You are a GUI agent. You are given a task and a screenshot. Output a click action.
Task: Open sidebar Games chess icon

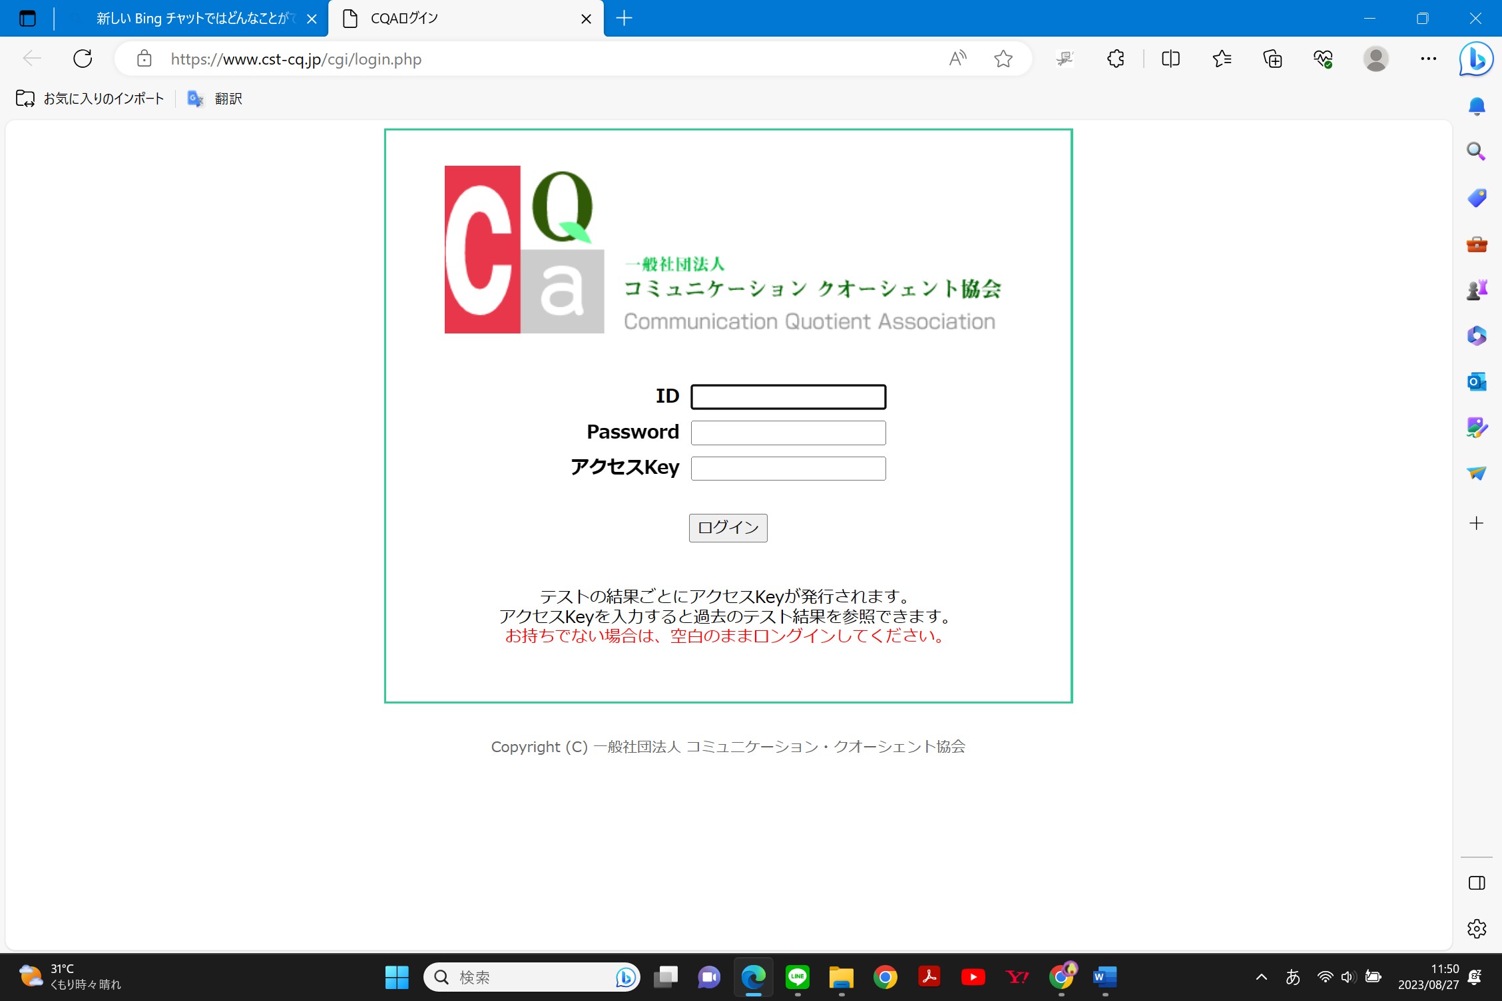coord(1477,290)
